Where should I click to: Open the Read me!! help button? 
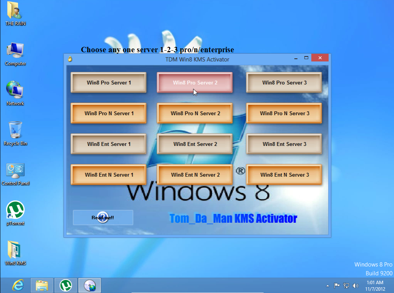coord(103,218)
